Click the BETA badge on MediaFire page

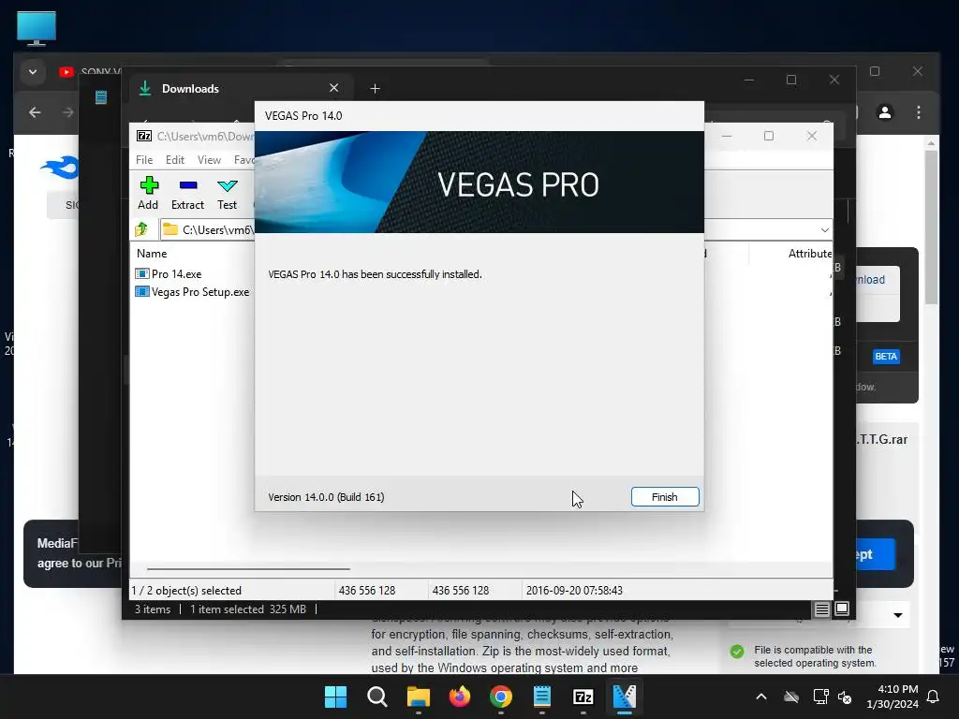(x=886, y=357)
